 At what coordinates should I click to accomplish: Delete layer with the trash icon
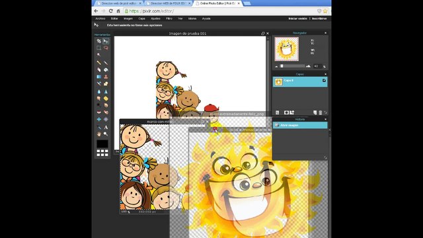click(320, 112)
